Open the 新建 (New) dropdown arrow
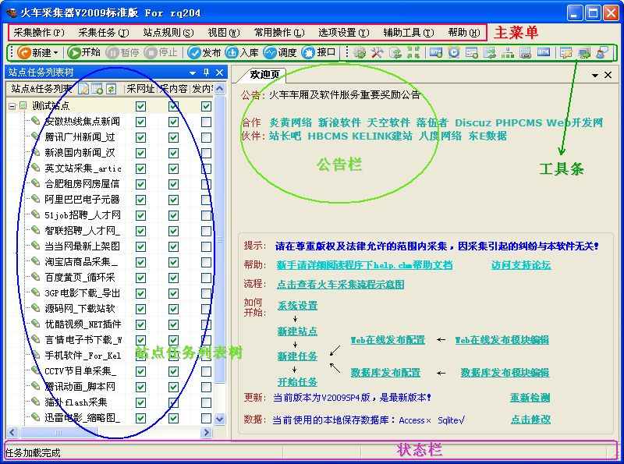Screen dimensions: 624x464 pos(55,52)
